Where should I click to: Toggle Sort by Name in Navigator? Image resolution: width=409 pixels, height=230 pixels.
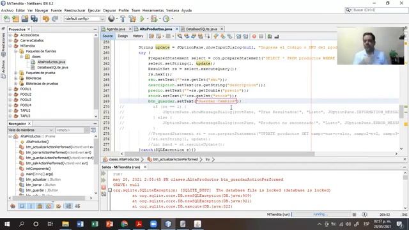tap(68, 206)
